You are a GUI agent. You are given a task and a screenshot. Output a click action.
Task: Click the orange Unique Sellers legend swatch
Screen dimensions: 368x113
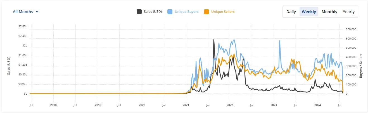[x=206, y=12]
